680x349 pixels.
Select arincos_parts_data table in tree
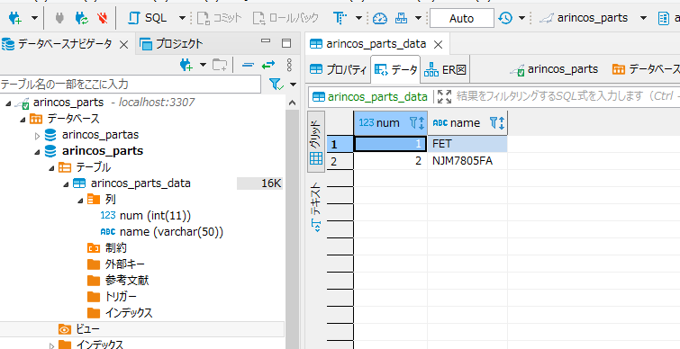141,183
